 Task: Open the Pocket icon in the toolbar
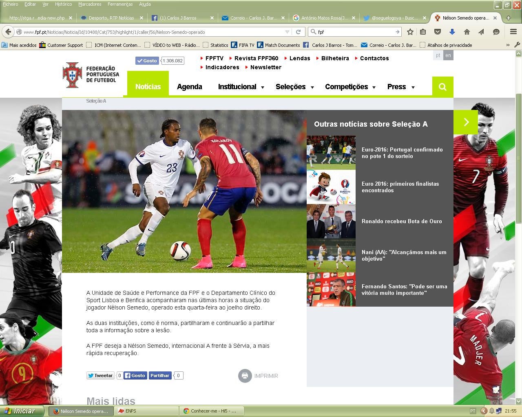click(437, 32)
